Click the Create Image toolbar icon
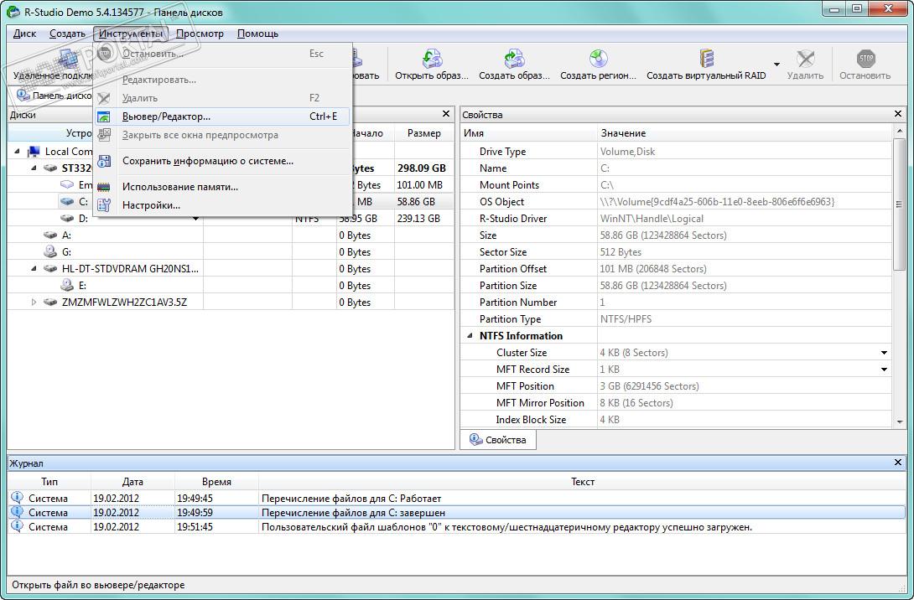 (x=514, y=59)
